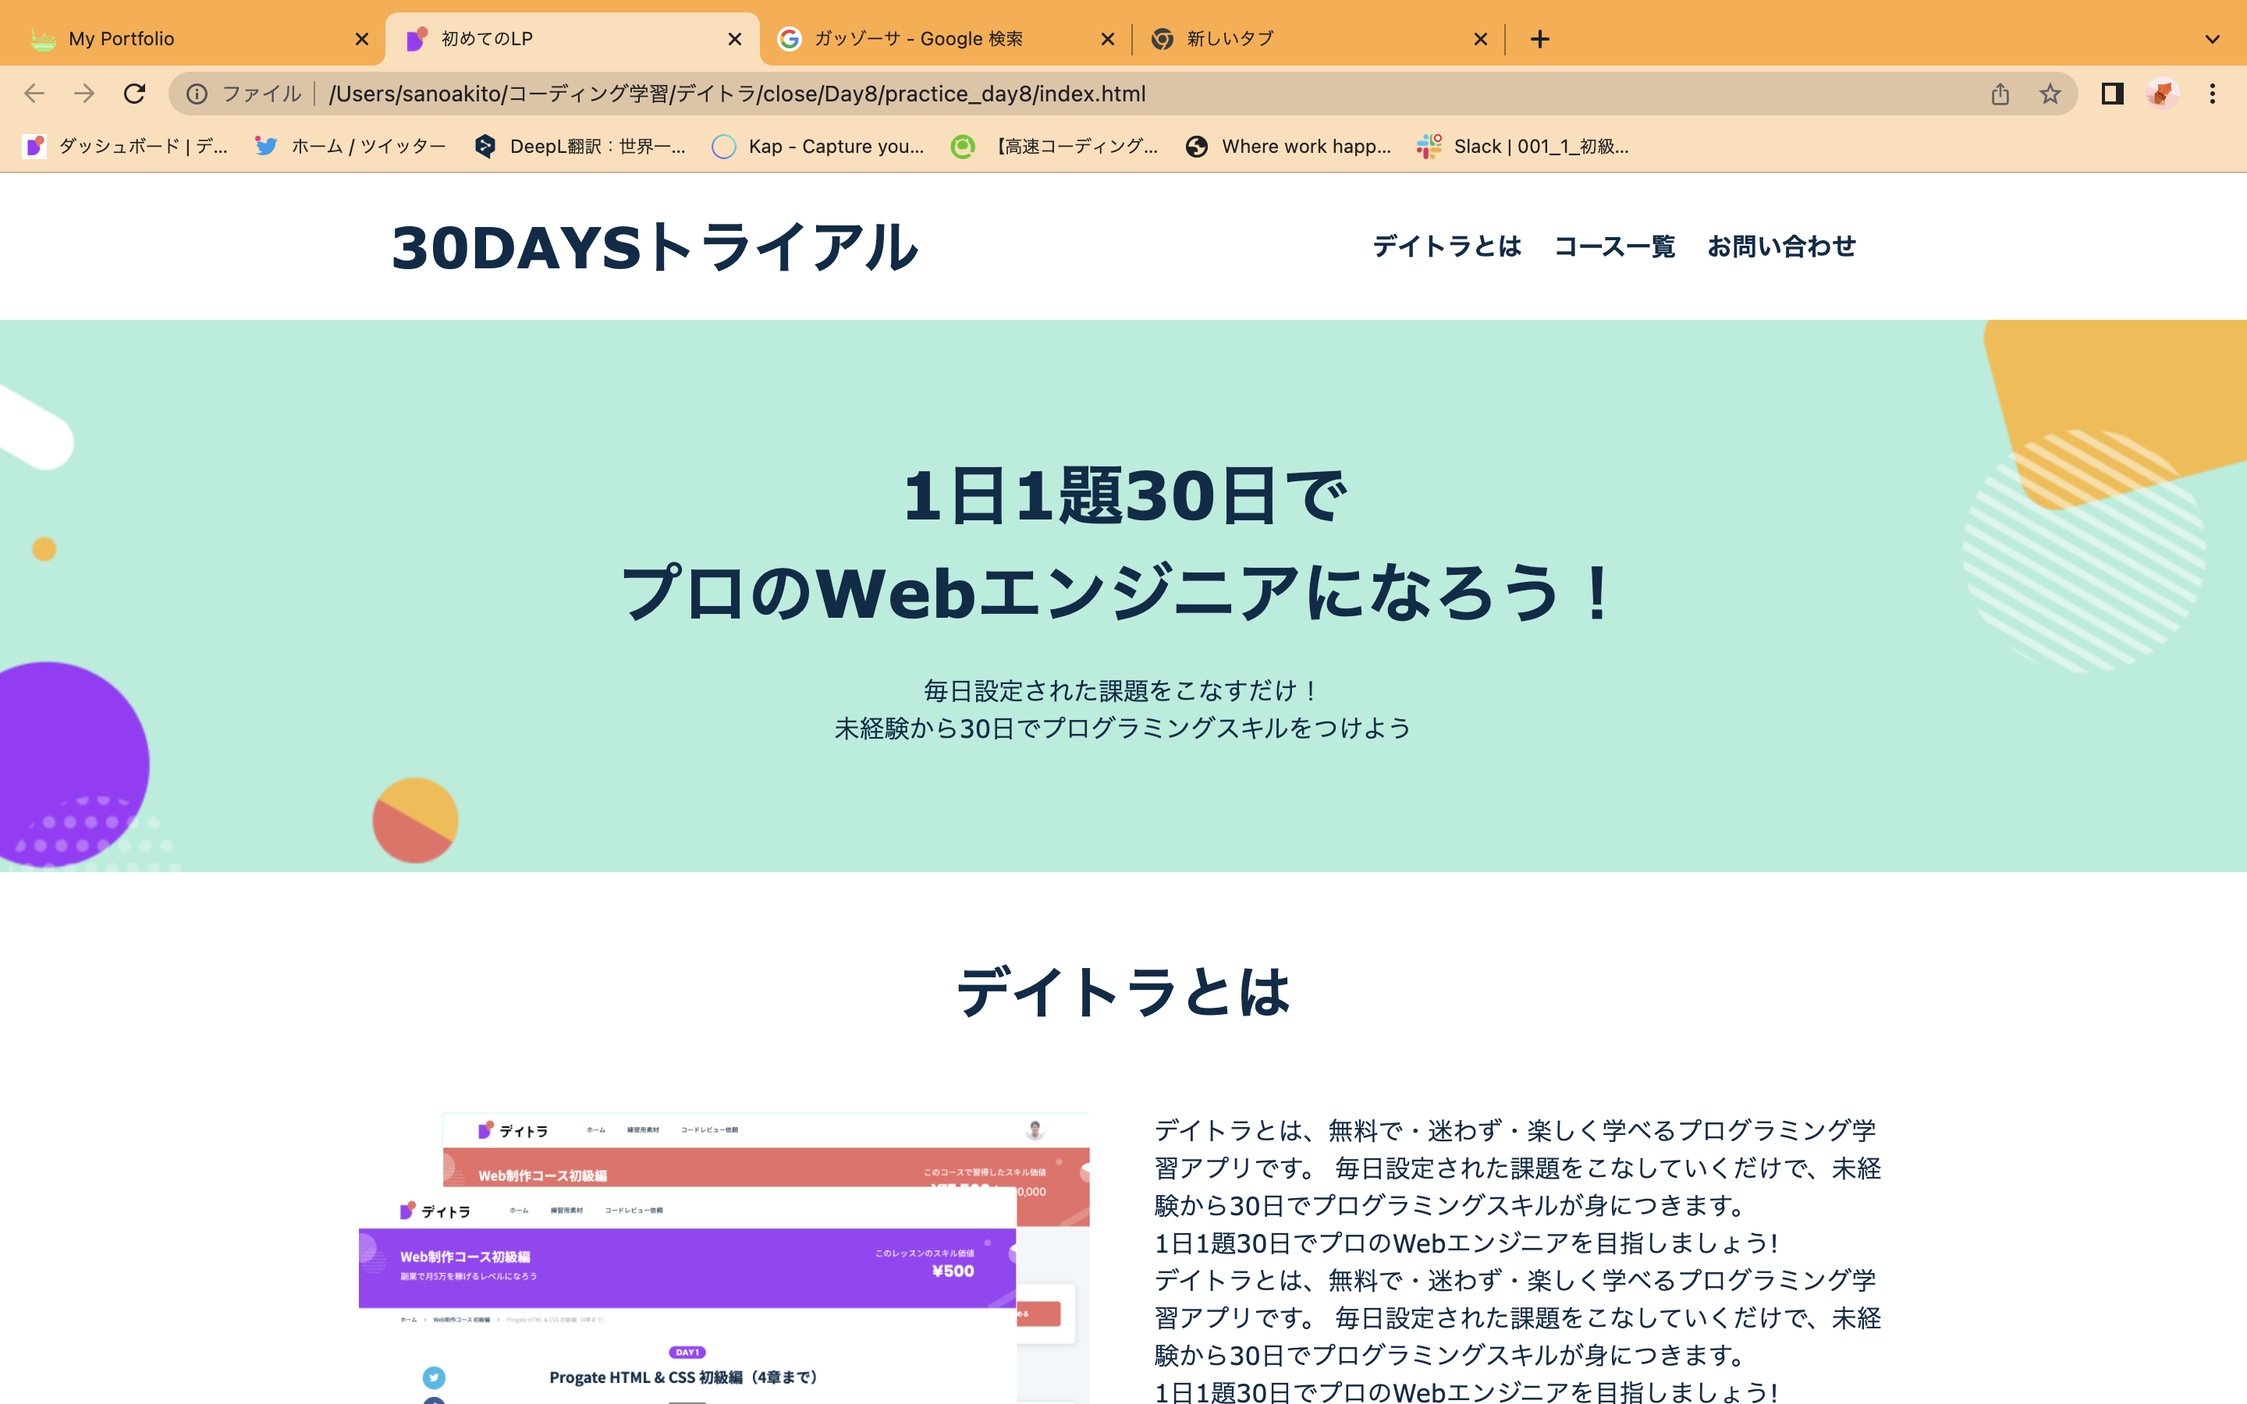Click the back navigation arrow
The width and height of the screenshot is (2247, 1404).
[x=34, y=94]
